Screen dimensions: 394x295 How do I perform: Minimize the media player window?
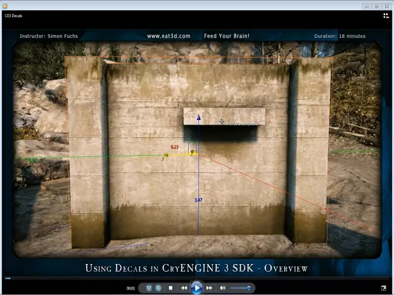(366, 6)
